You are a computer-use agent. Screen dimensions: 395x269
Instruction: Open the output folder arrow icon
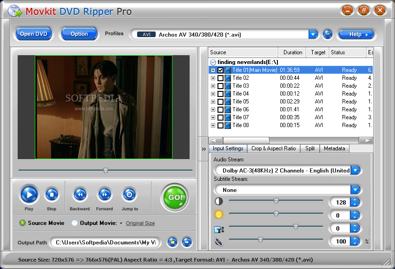187,243
